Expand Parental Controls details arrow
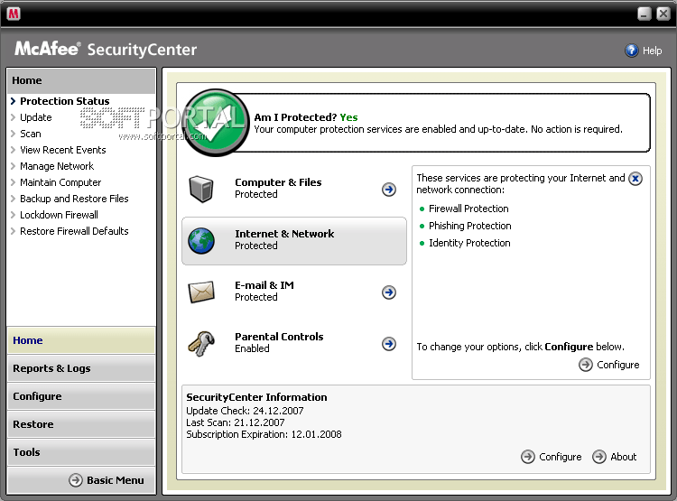 coord(388,344)
